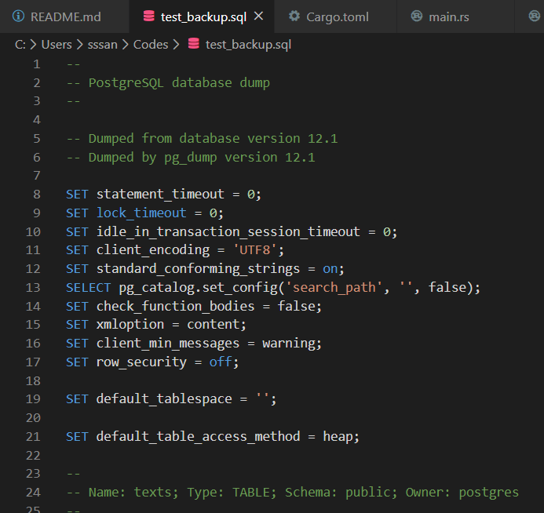Click the info icon on README.md tab
Screen dimensions: 544x513
(x=17, y=16)
